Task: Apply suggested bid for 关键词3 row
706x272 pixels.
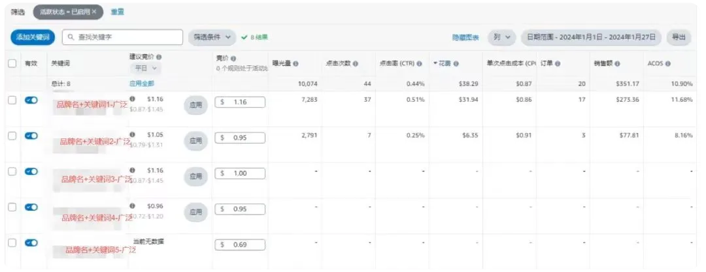Action: coord(196,177)
